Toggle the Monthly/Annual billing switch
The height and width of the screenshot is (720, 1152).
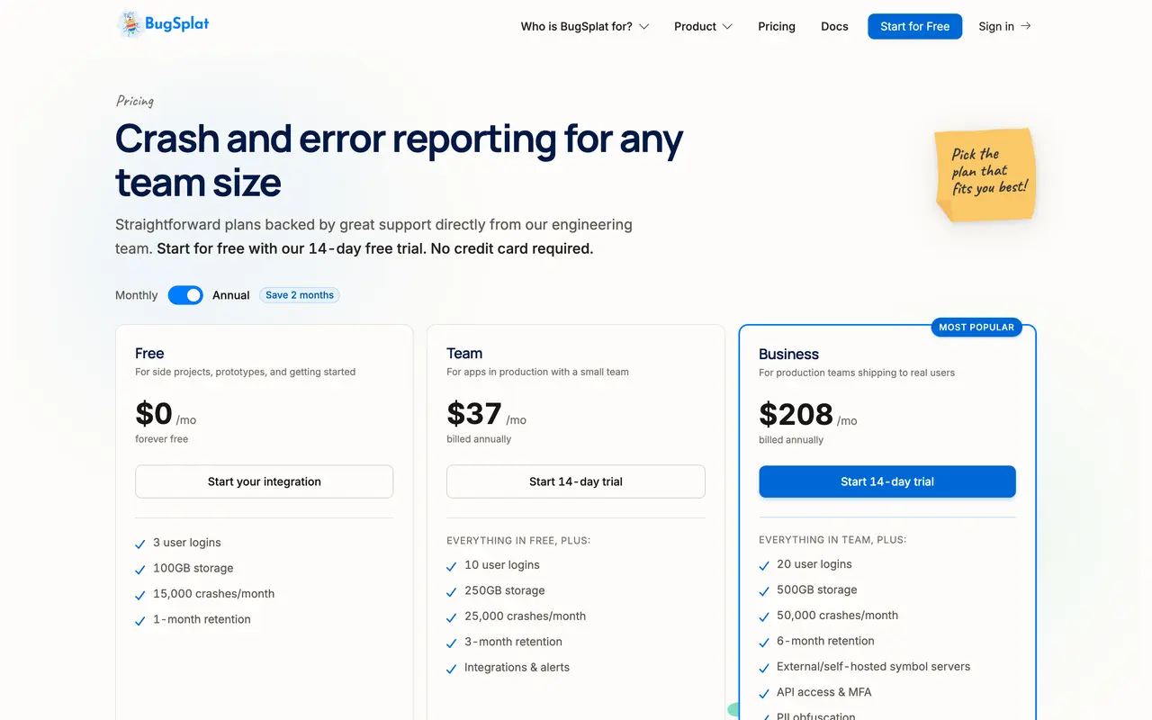(x=185, y=295)
